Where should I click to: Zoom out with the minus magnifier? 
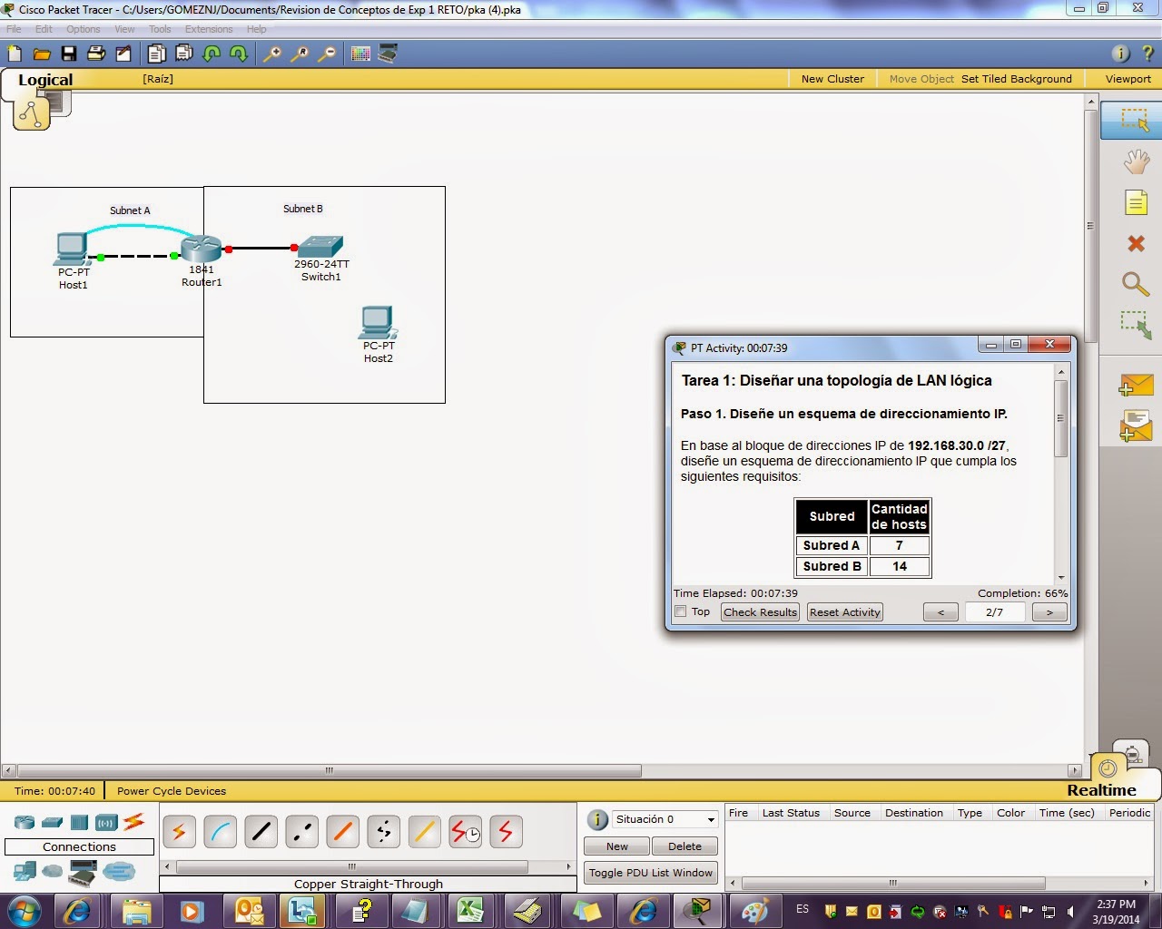327,54
